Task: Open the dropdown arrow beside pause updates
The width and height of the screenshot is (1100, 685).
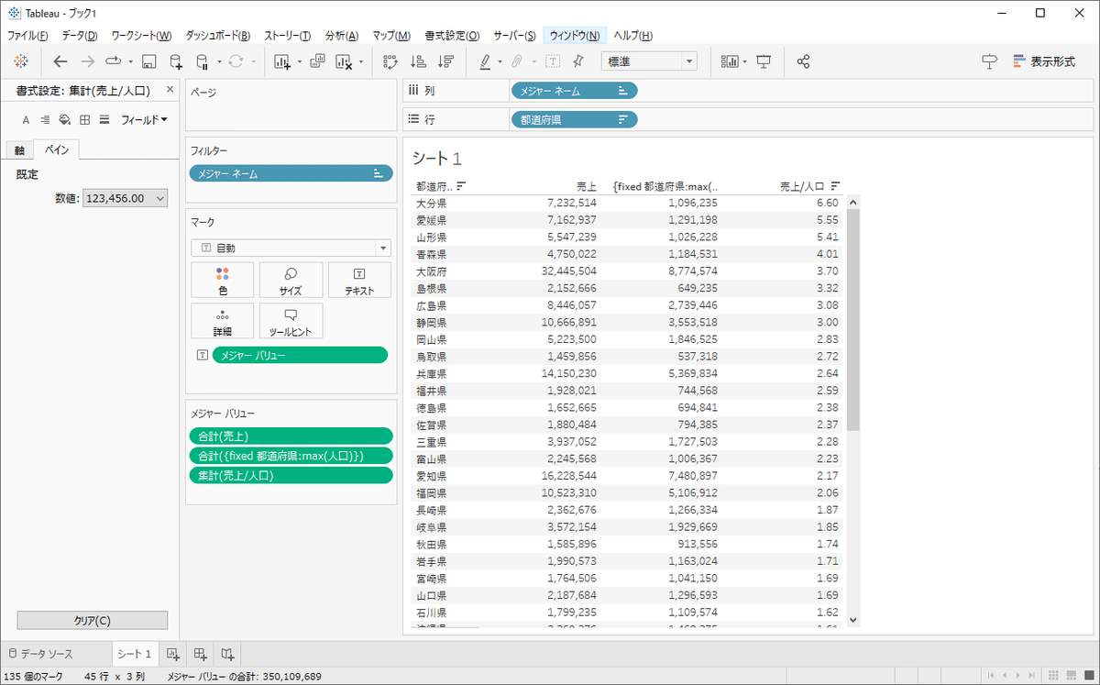Action: [217, 62]
